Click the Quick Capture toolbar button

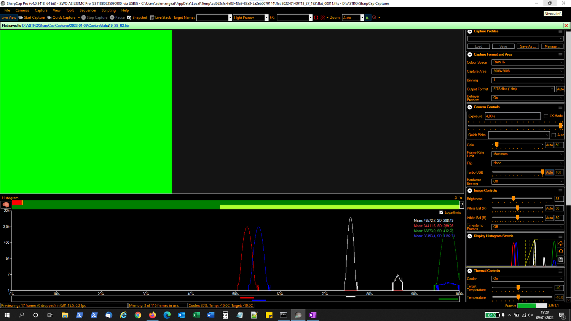[61, 18]
